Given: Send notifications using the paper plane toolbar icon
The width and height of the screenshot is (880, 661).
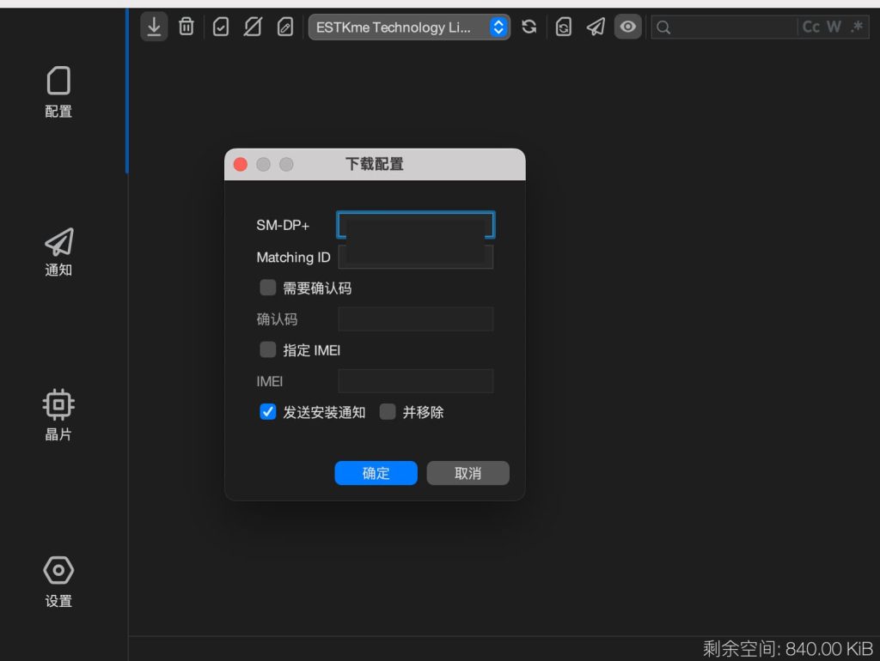Looking at the screenshot, I should tap(596, 26).
